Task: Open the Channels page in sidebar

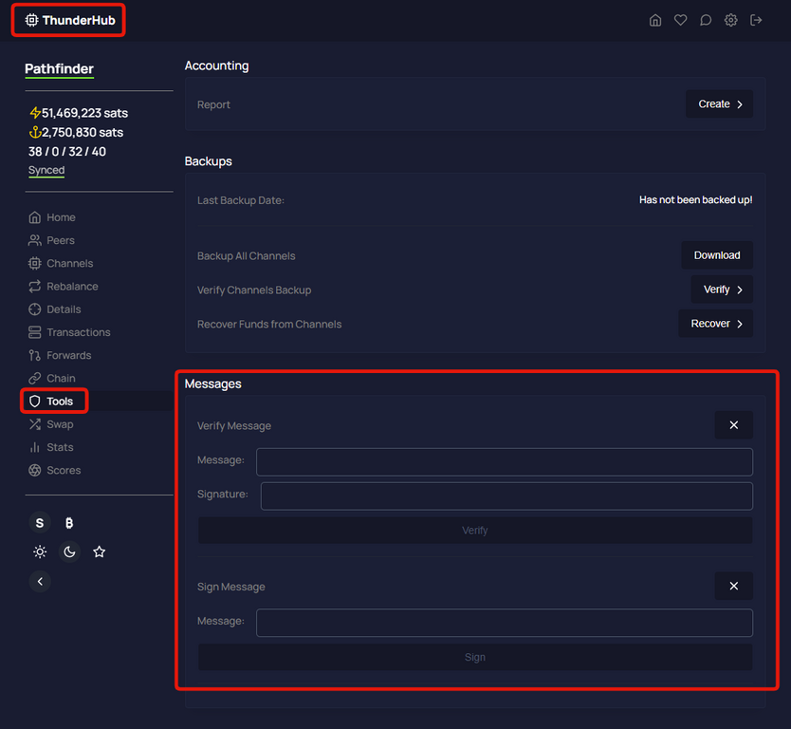Action: pos(69,263)
